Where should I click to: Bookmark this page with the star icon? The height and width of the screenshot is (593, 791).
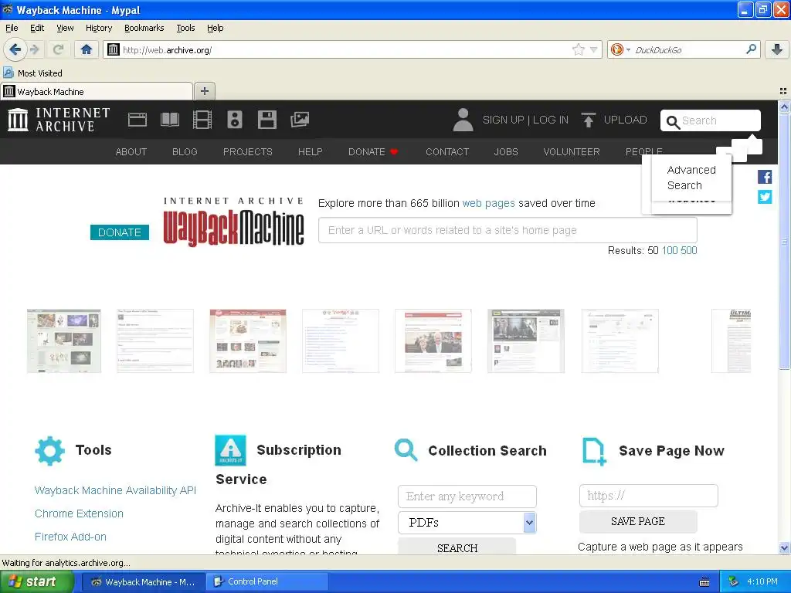pos(578,49)
